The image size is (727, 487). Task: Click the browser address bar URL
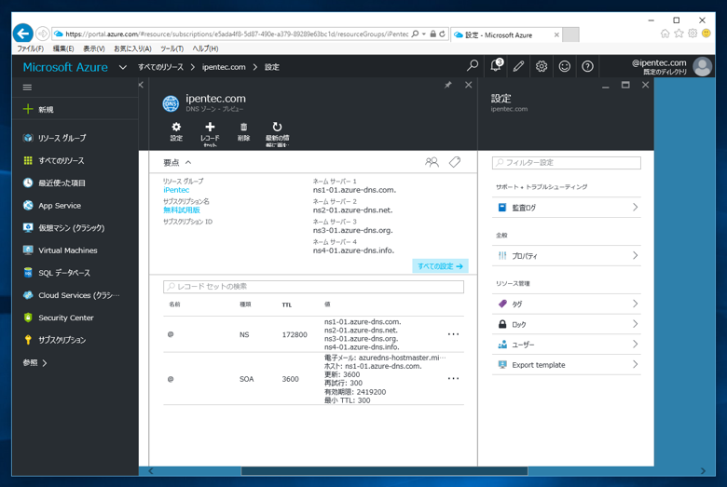(x=237, y=34)
